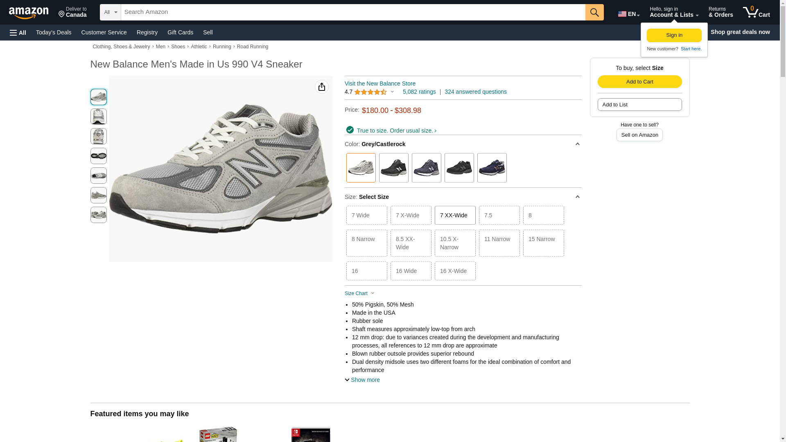786x442 pixels.
Task: Click the Add to Cart button
Action: click(639, 81)
